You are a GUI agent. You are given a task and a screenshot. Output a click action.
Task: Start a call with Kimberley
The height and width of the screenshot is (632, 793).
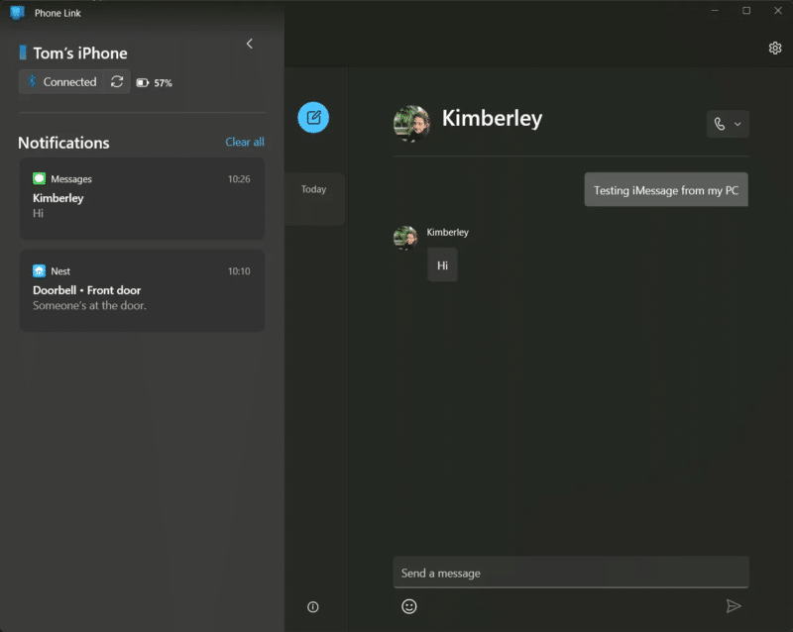point(721,124)
